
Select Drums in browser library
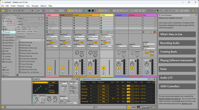(x=7, y=35)
